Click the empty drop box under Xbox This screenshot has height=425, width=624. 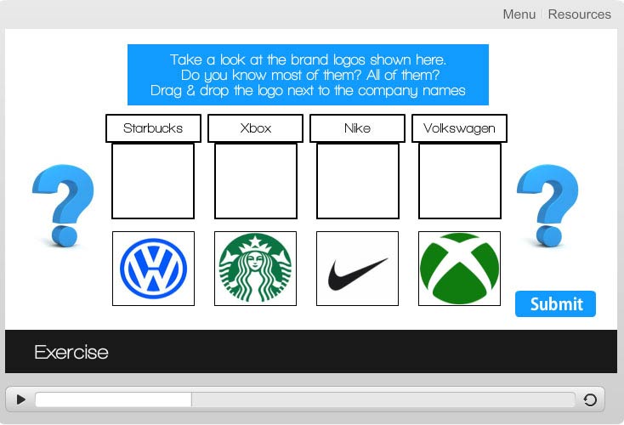tap(256, 181)
